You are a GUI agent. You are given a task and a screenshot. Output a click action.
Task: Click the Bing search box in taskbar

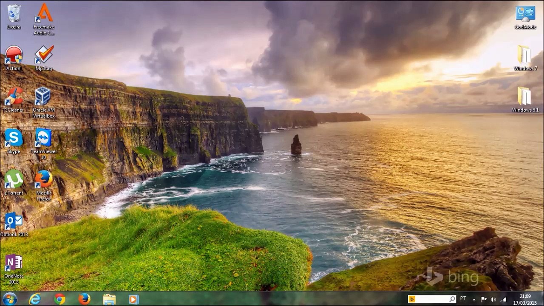(432, 299)
